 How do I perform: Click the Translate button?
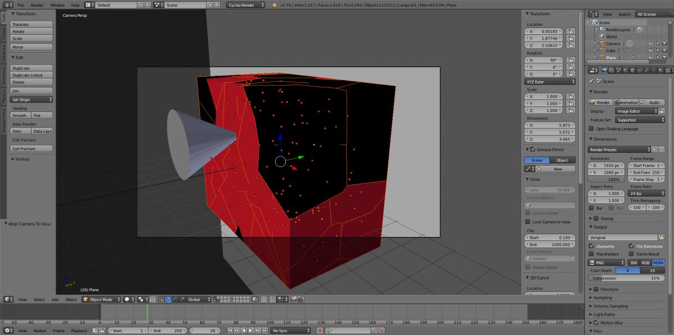pyautogui.click(x=32, y=25)
